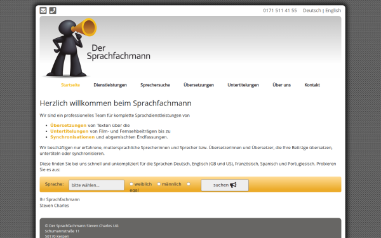The width and height of the screenshot is (381, 238).
Task: Click the suchen search button
Action: click(225, 185)
